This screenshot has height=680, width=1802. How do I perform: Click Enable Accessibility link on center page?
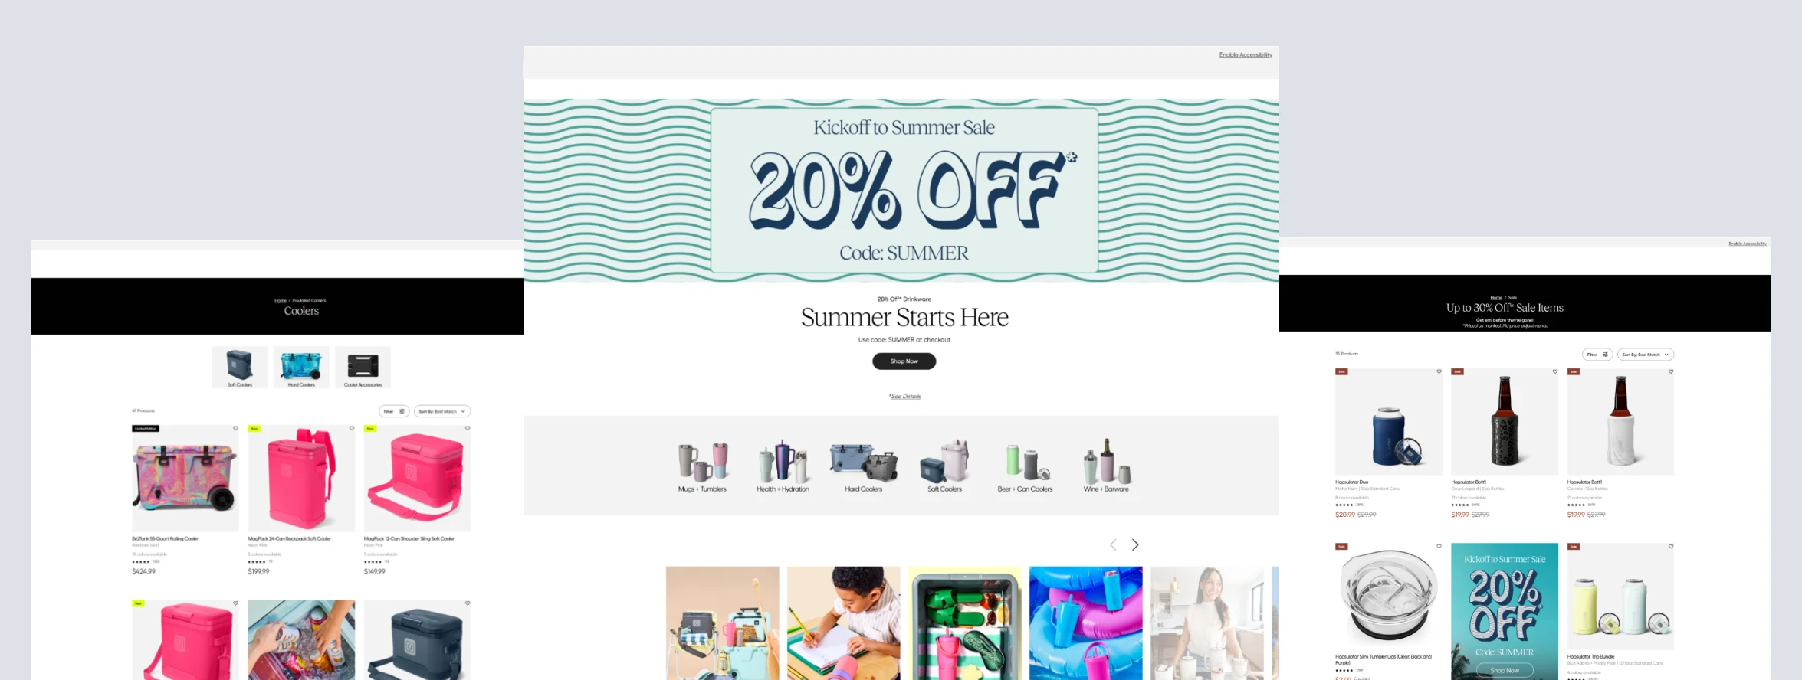point(1246,55)
